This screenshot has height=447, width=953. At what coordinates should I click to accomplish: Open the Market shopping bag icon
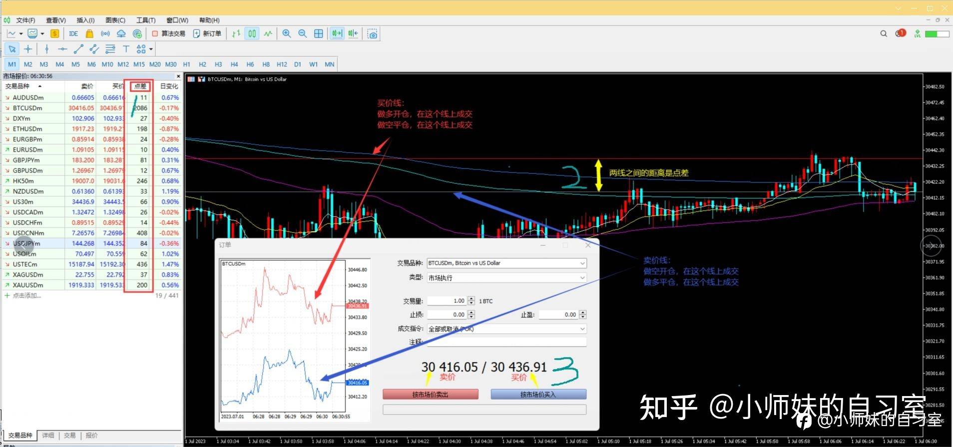tap(89, 33)
